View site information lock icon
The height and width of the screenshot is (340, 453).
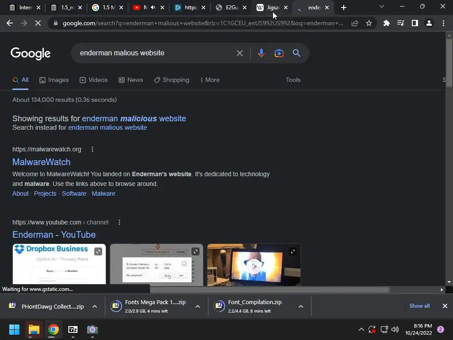tap(55, 23)
